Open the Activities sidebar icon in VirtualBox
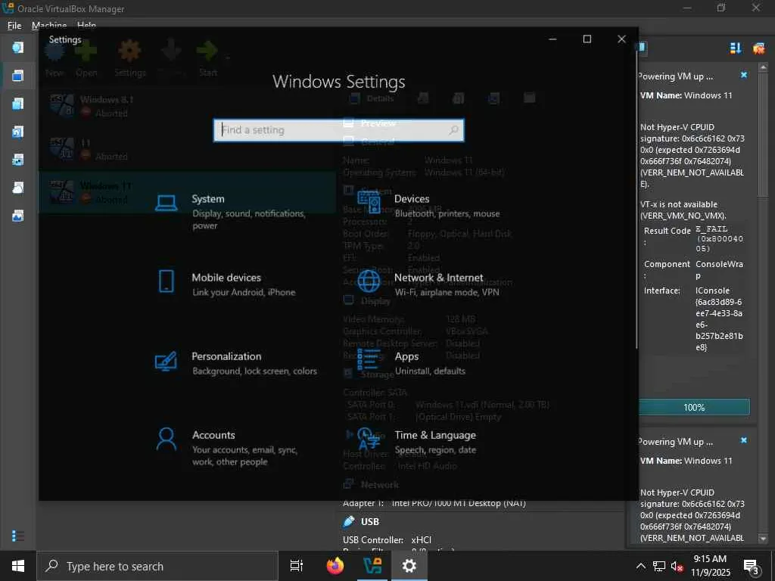The image size is (775, 581). click(18, 216)
